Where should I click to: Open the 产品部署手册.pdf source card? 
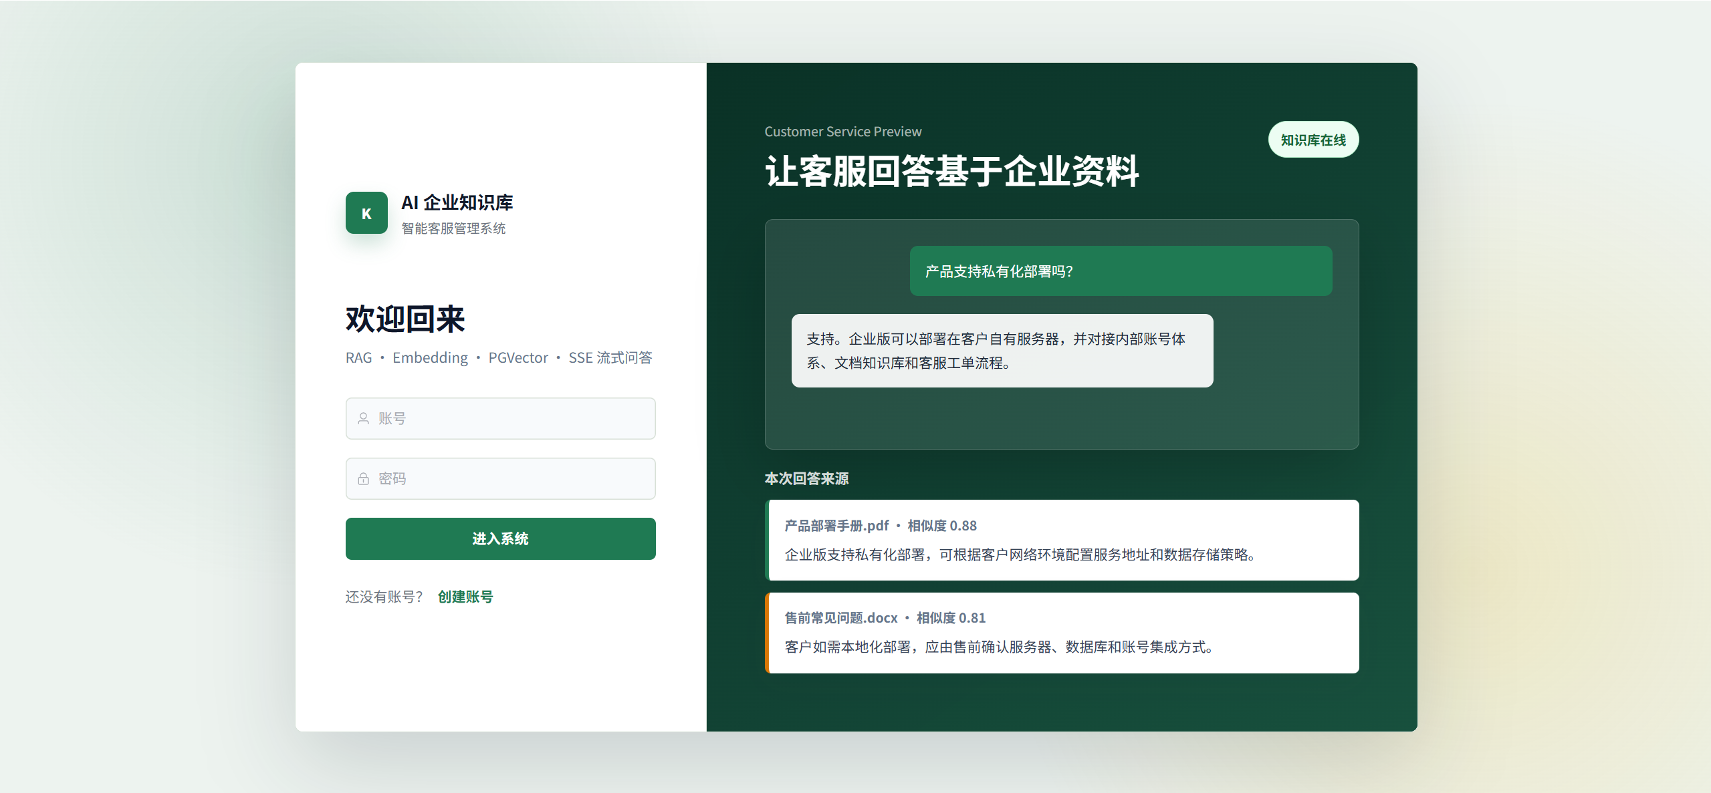[x=1062, y=540]
